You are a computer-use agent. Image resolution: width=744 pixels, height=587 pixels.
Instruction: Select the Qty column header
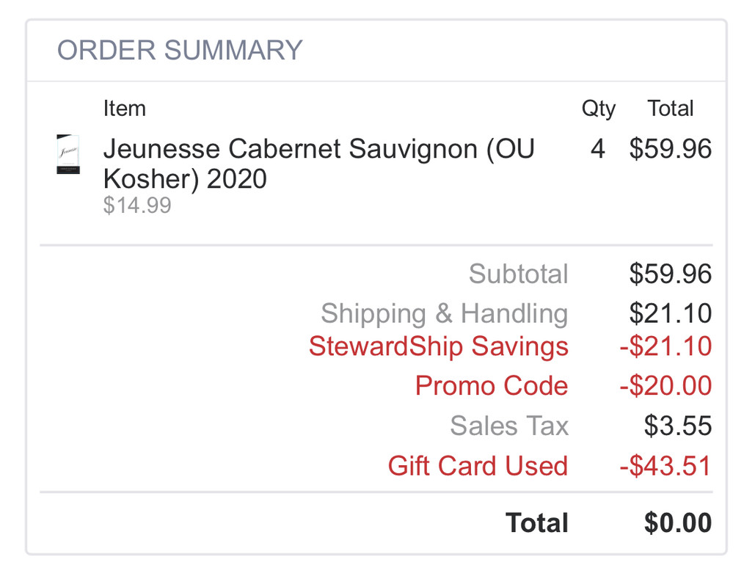598,109
